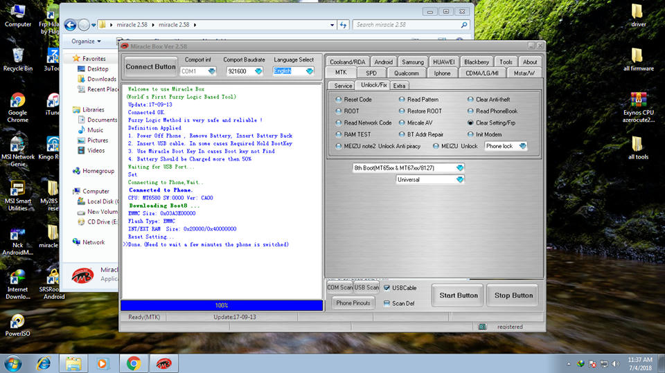Click registered status bar icon
The width and height of the screenshot is (665, 373).
482,327
